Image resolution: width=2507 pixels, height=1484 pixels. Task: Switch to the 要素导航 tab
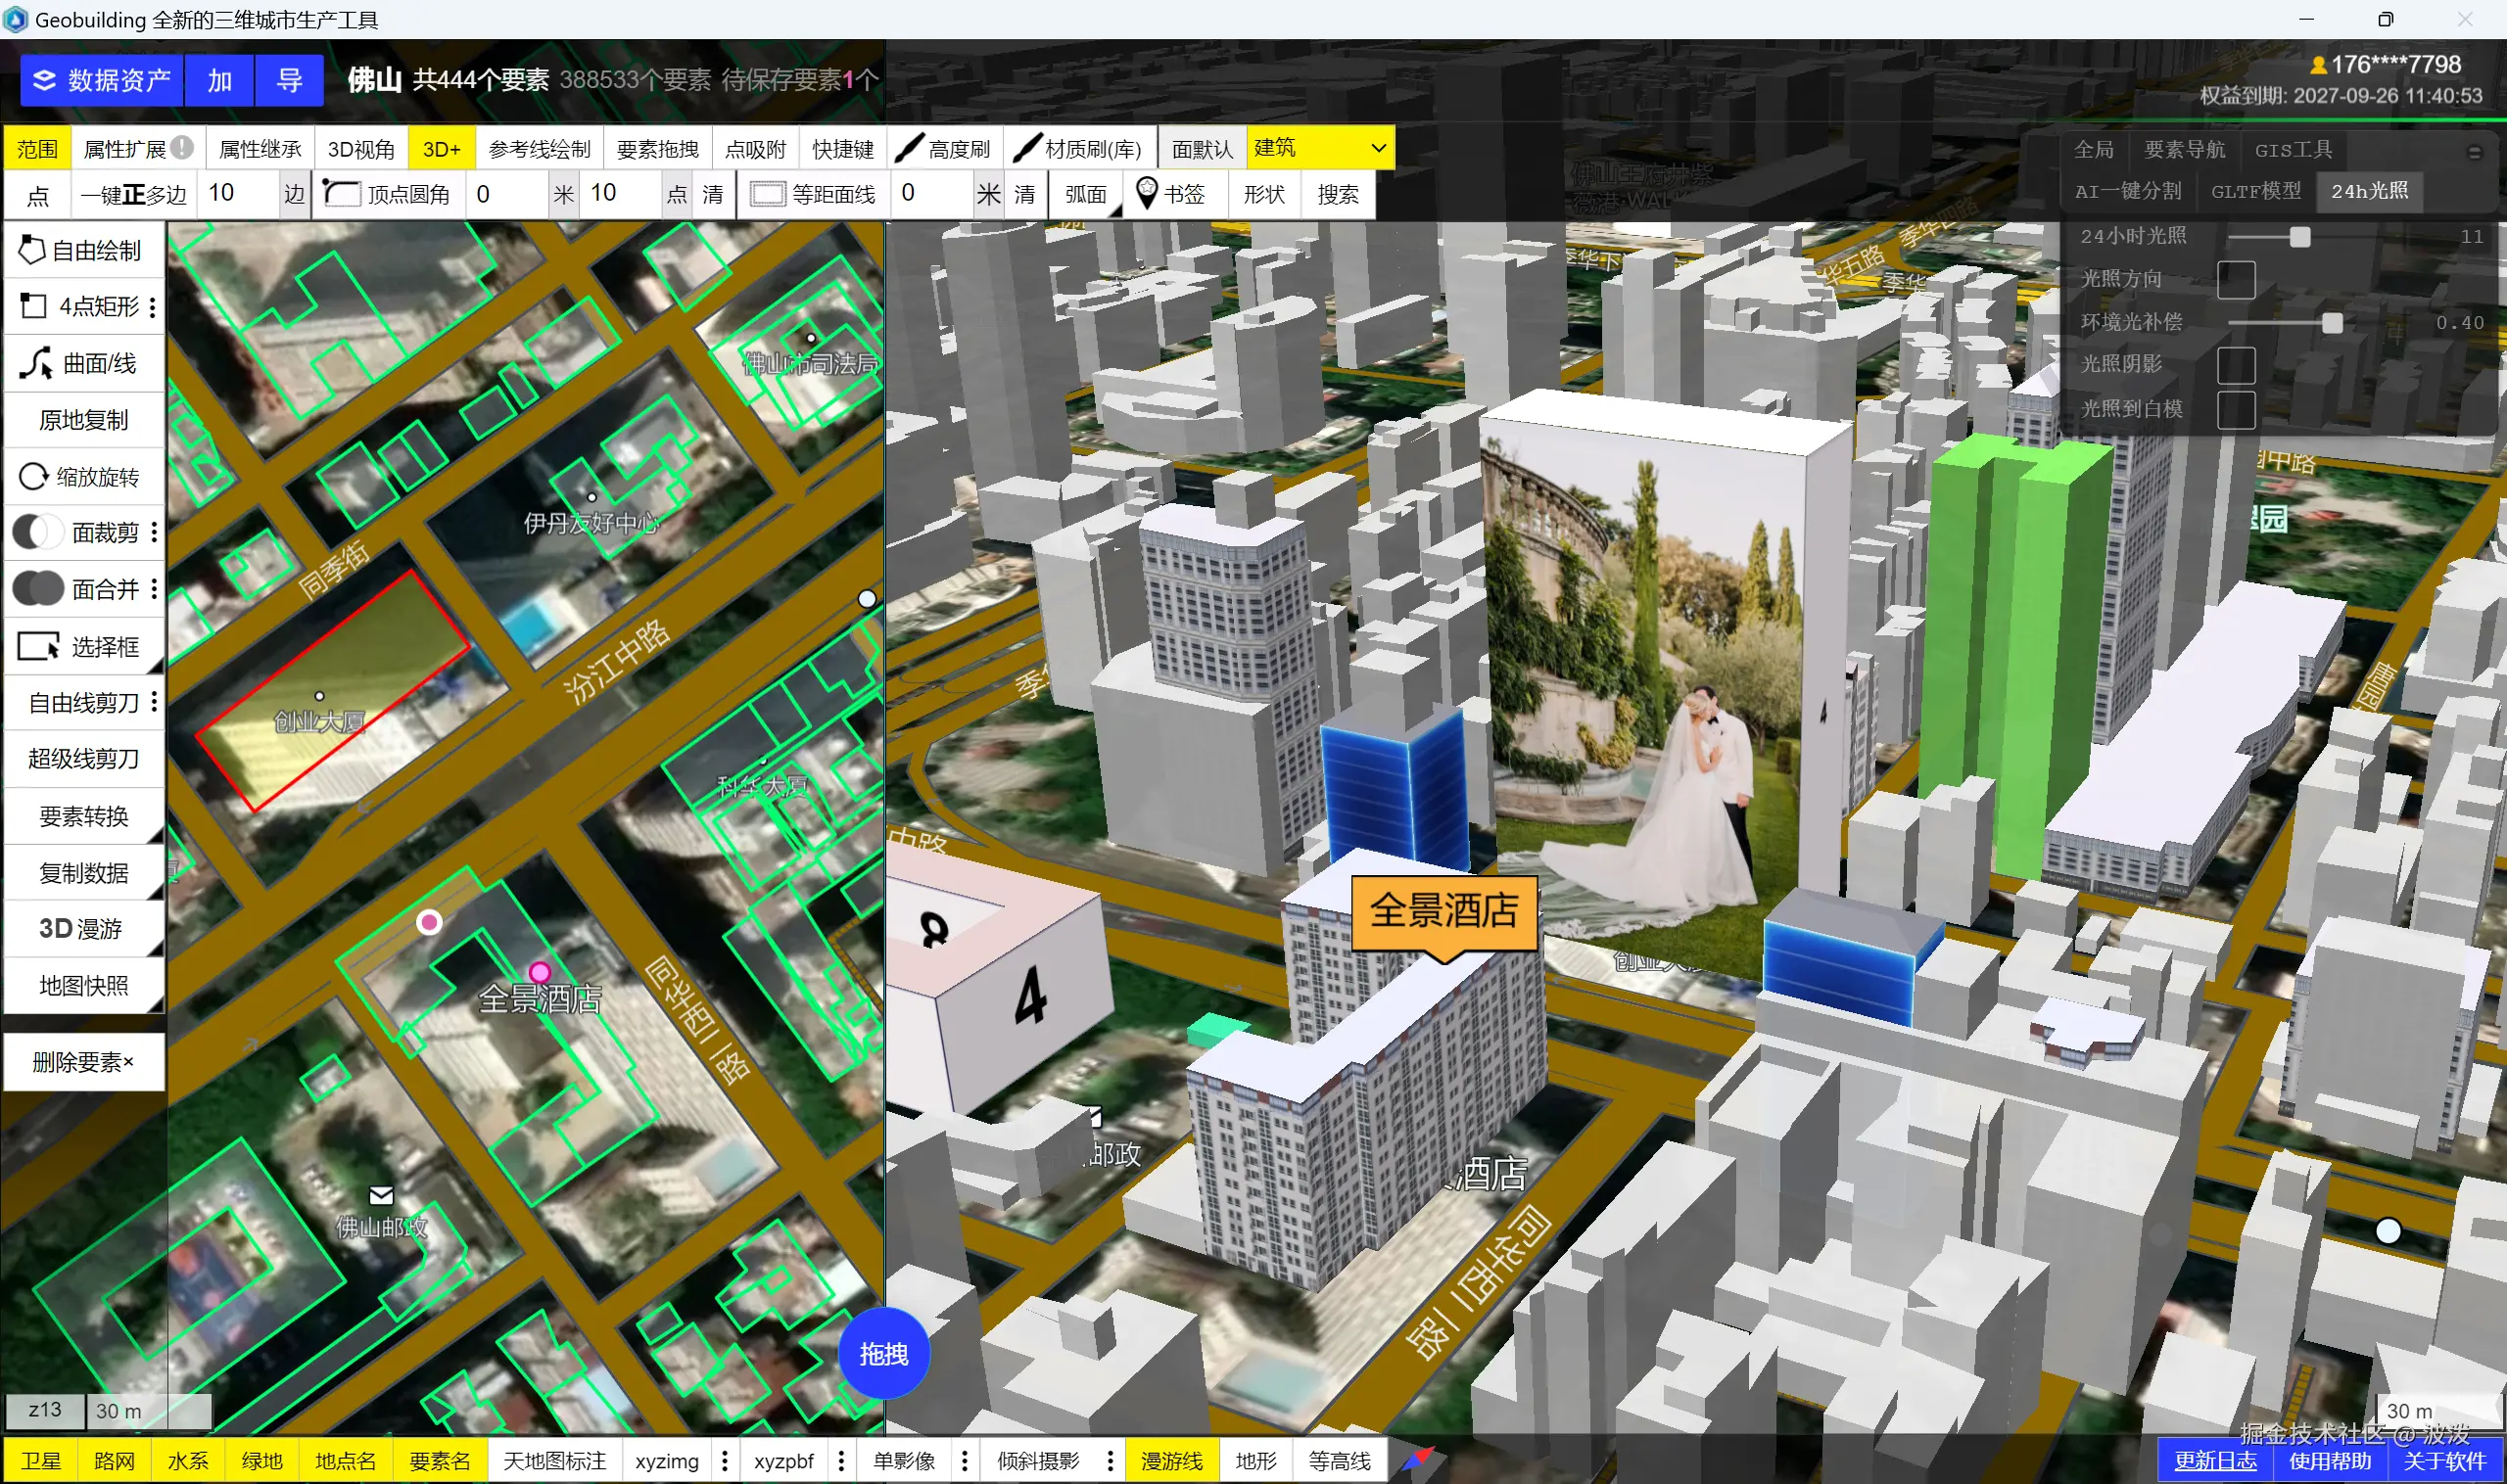click(2184, 150)
